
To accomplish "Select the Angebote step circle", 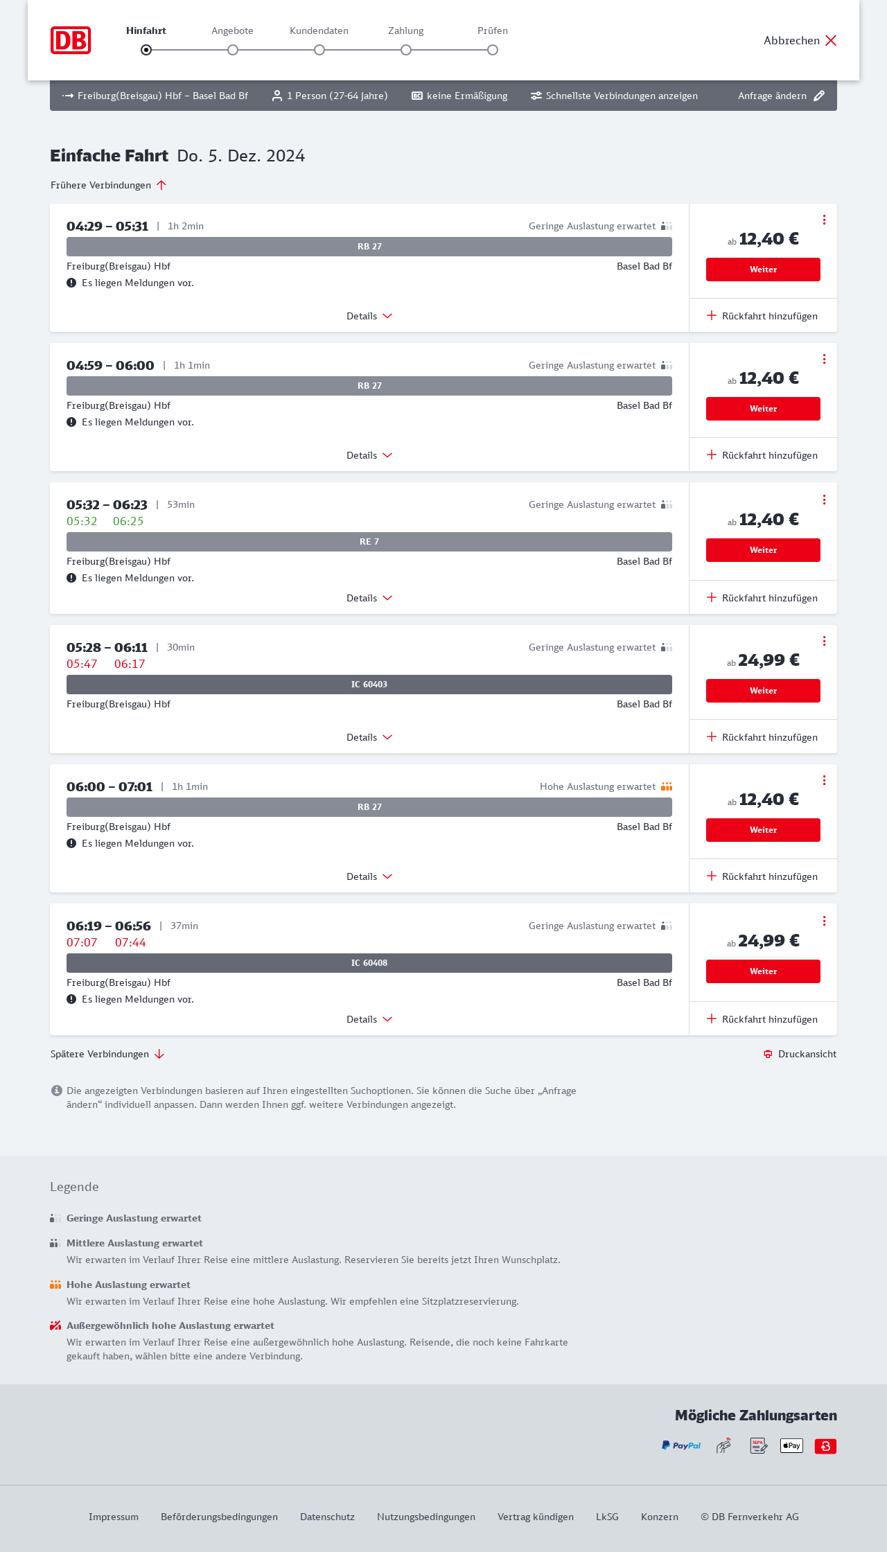I will point(233,50).
